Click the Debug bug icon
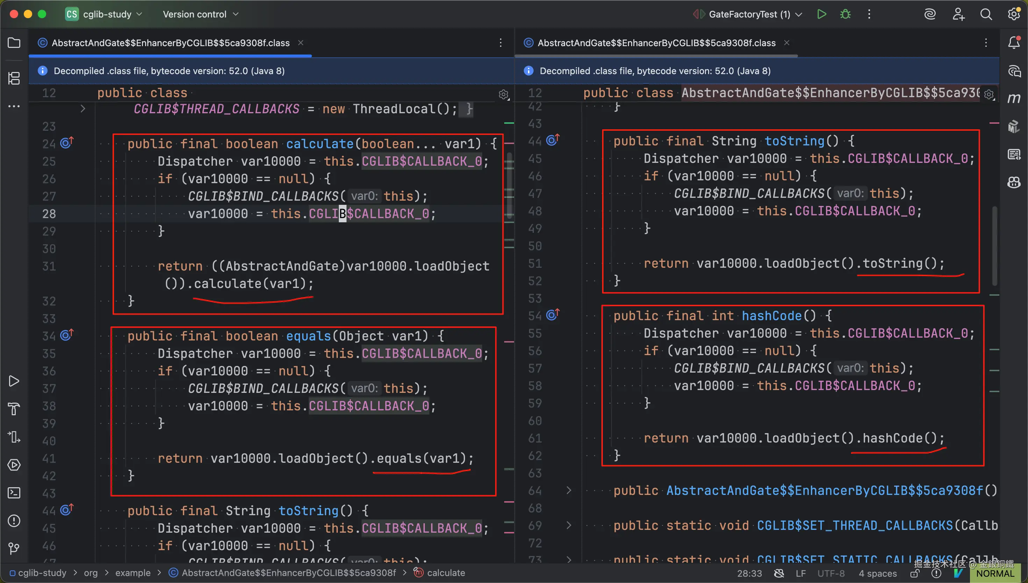This screenshot has width=1028, height=583. point(845,14)
